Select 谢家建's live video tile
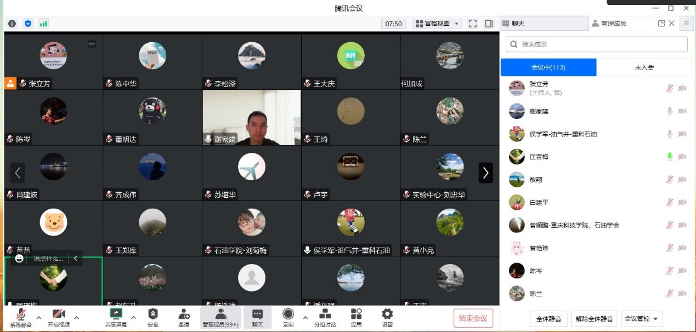Image resolution: width=696 pixels, height=332 pixels. point(252,117)
